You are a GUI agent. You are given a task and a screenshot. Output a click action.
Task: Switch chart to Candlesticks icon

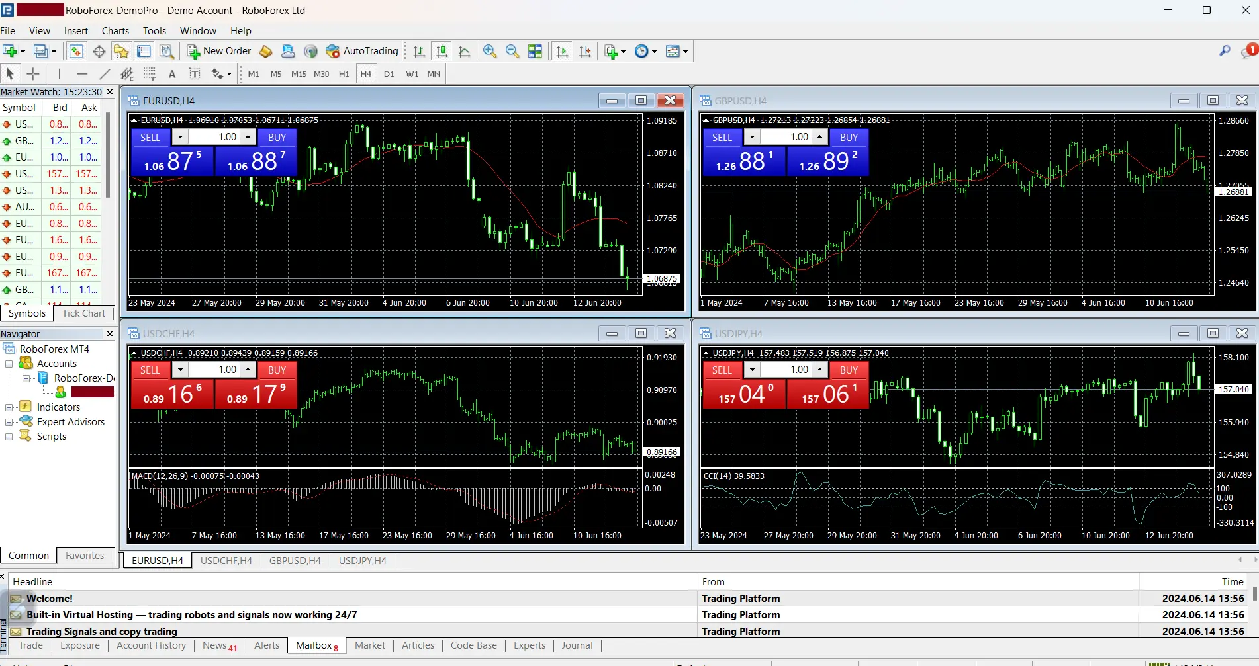click(442, 51)
